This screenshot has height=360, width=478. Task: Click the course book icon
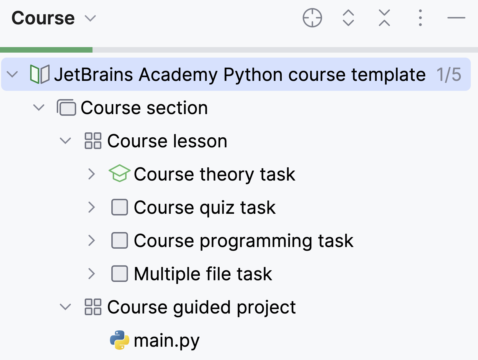40,74
